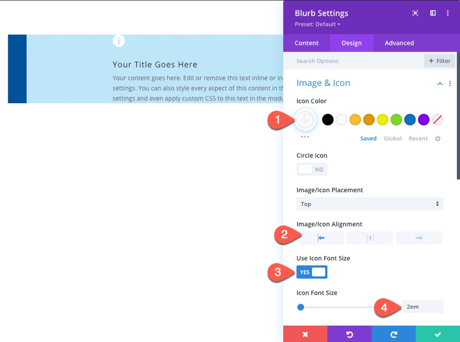Toggle Use Icon Font Size switch

pyautogui.click(x=312, y=272)
